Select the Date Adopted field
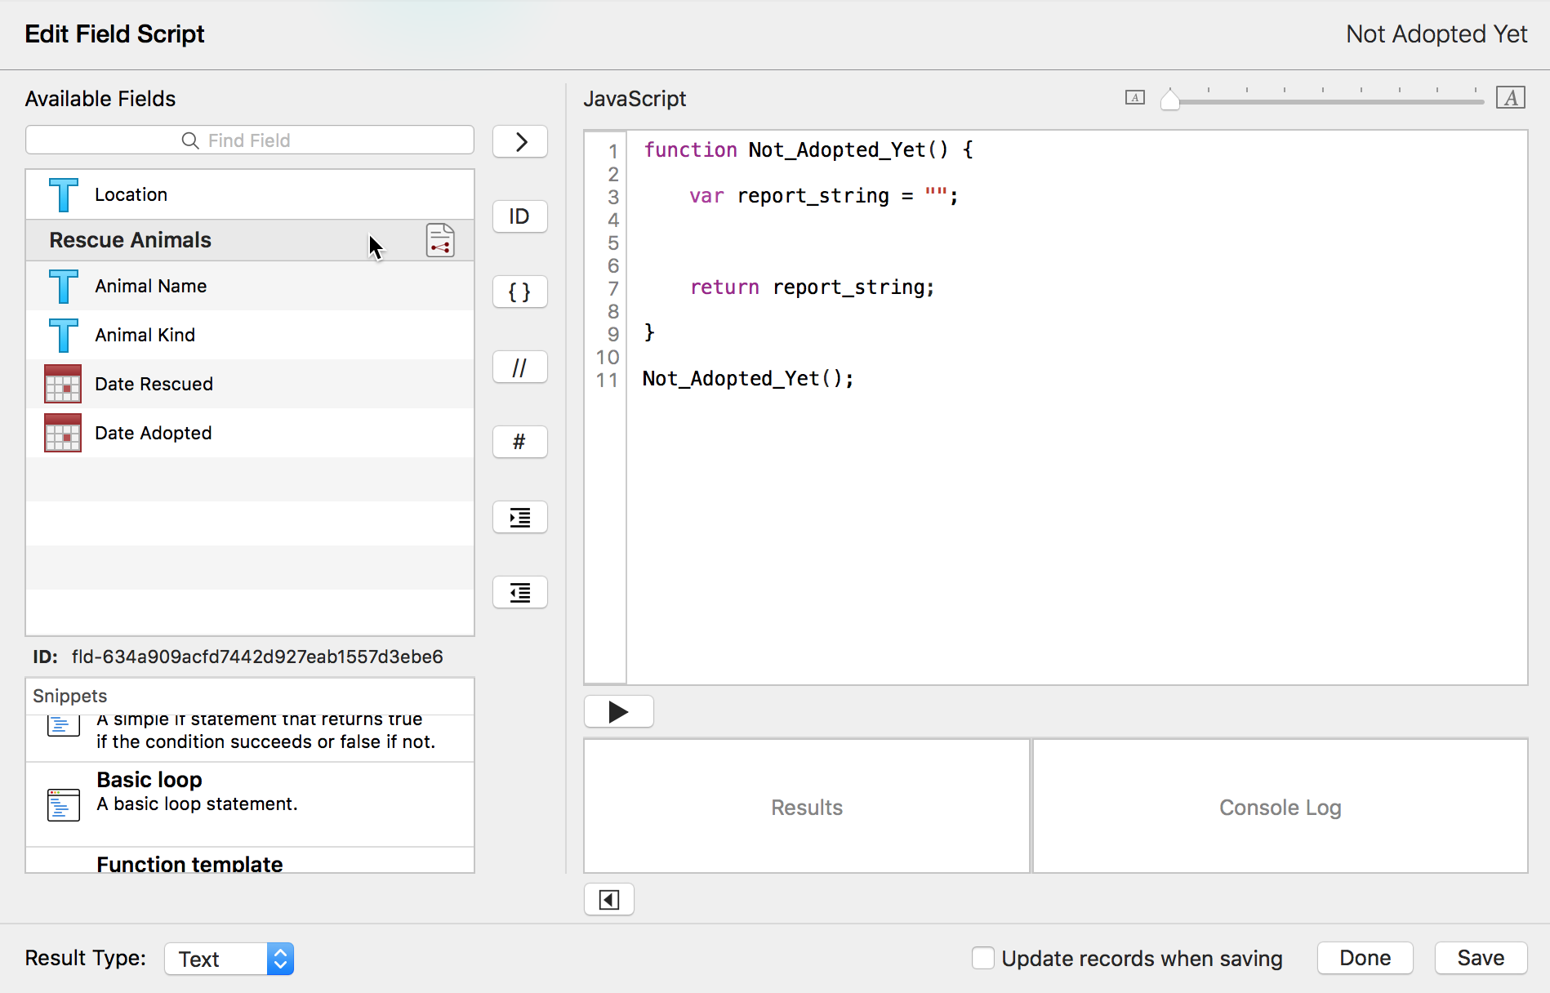 (x=250, y=433)
